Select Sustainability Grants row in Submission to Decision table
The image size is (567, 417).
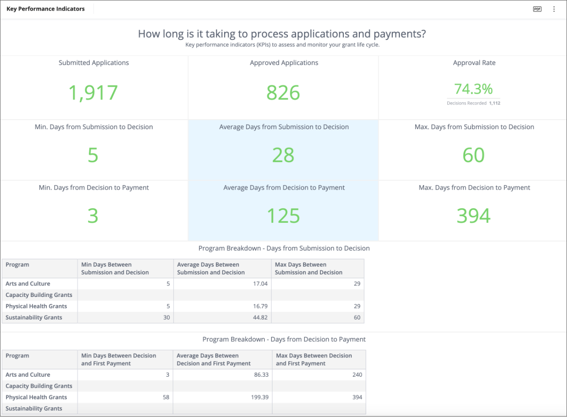tap(34, 318)
